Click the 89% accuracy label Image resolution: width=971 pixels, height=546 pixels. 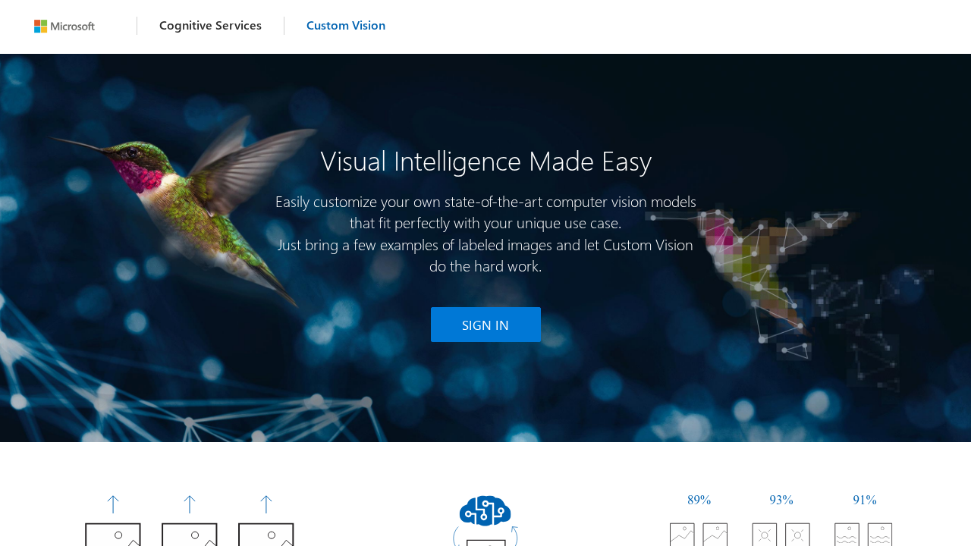699,500
